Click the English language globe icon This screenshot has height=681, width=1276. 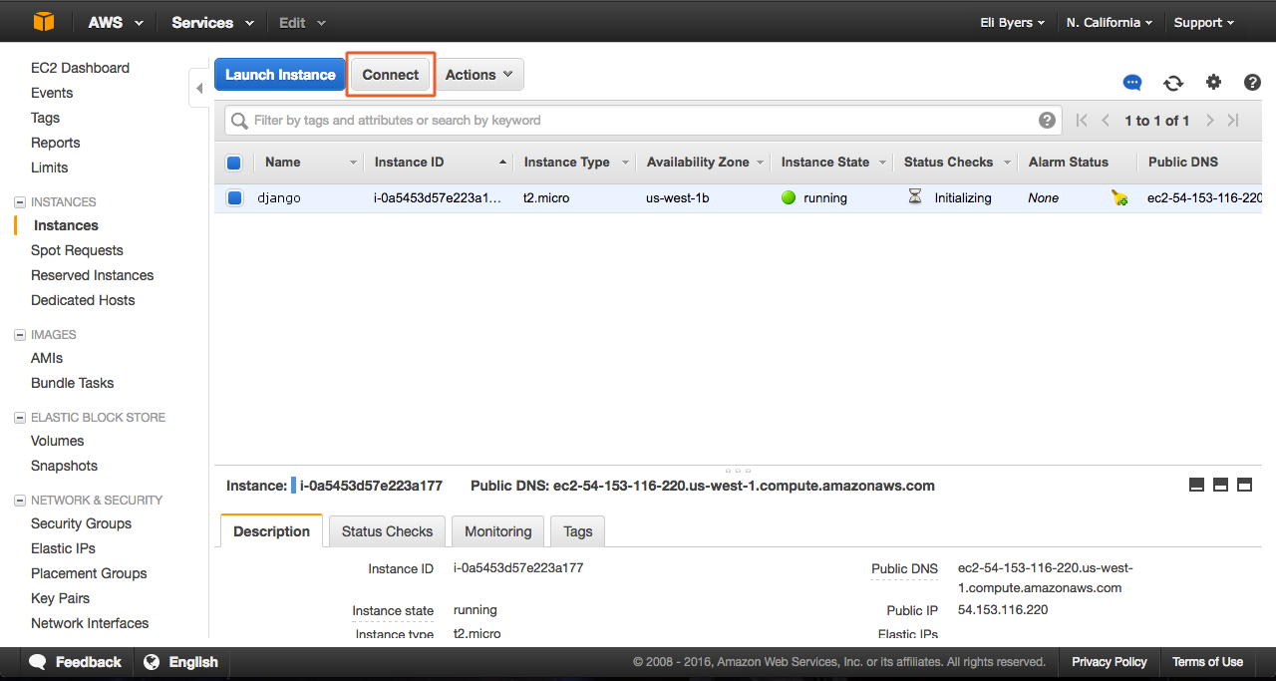(153, 661)
